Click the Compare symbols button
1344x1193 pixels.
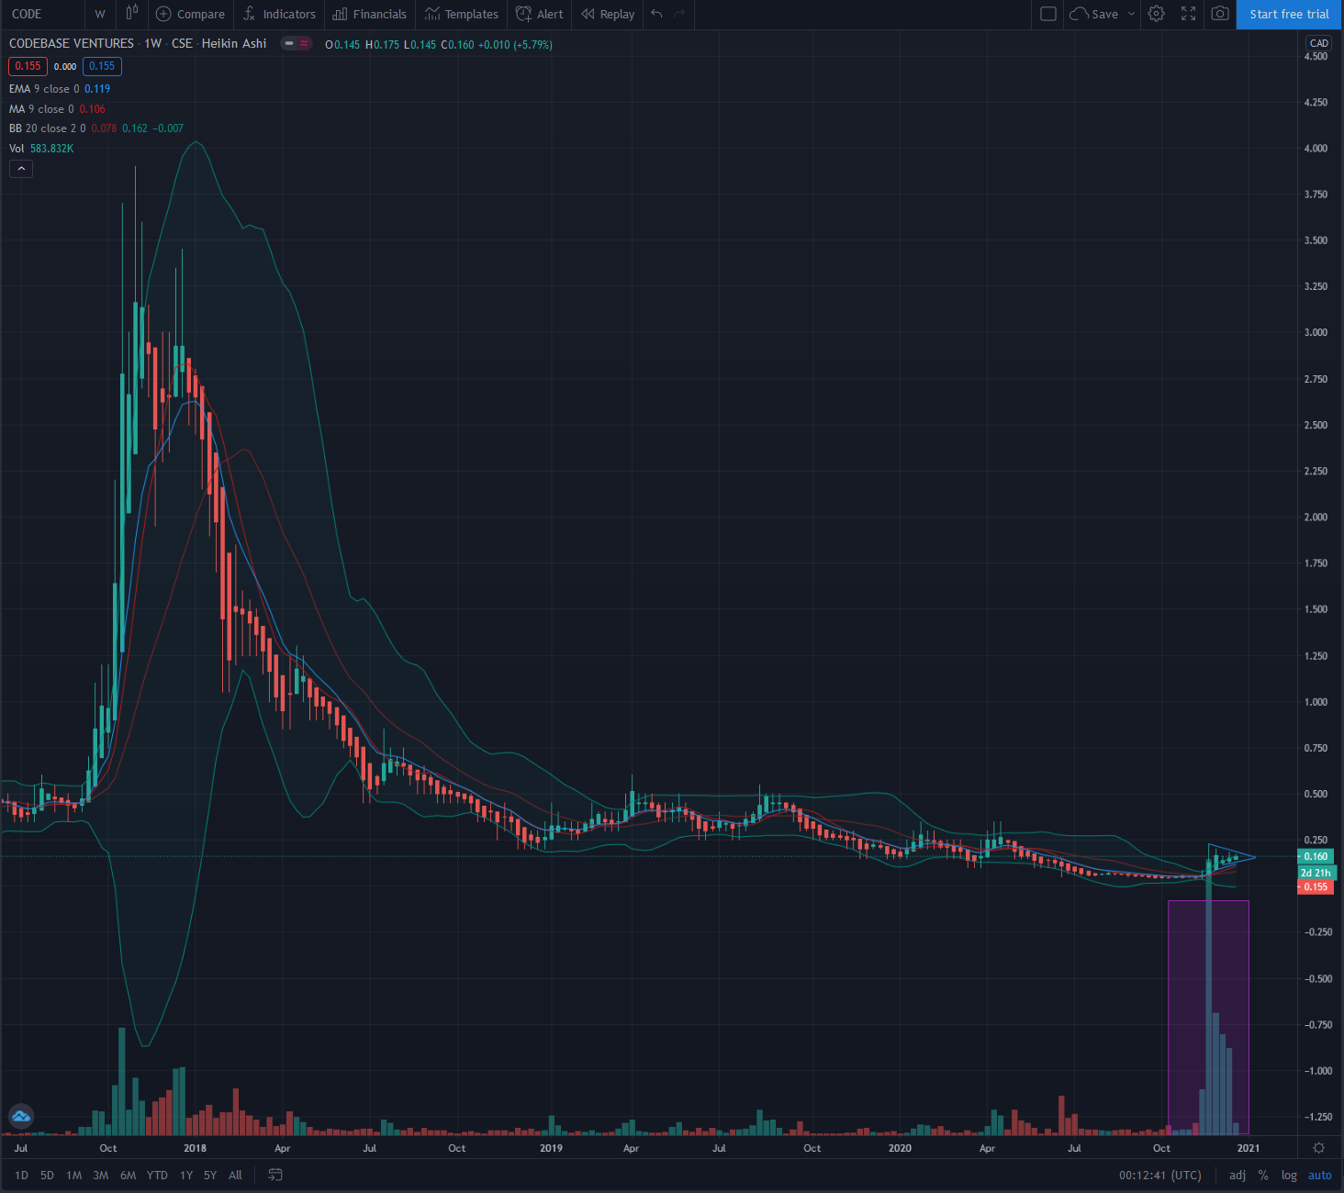[x=190, y=14]
